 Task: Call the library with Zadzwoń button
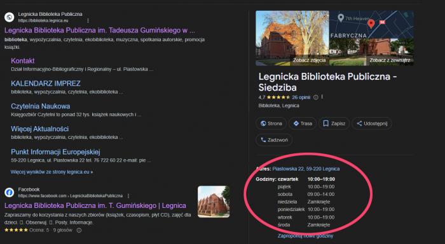[274, 140]
